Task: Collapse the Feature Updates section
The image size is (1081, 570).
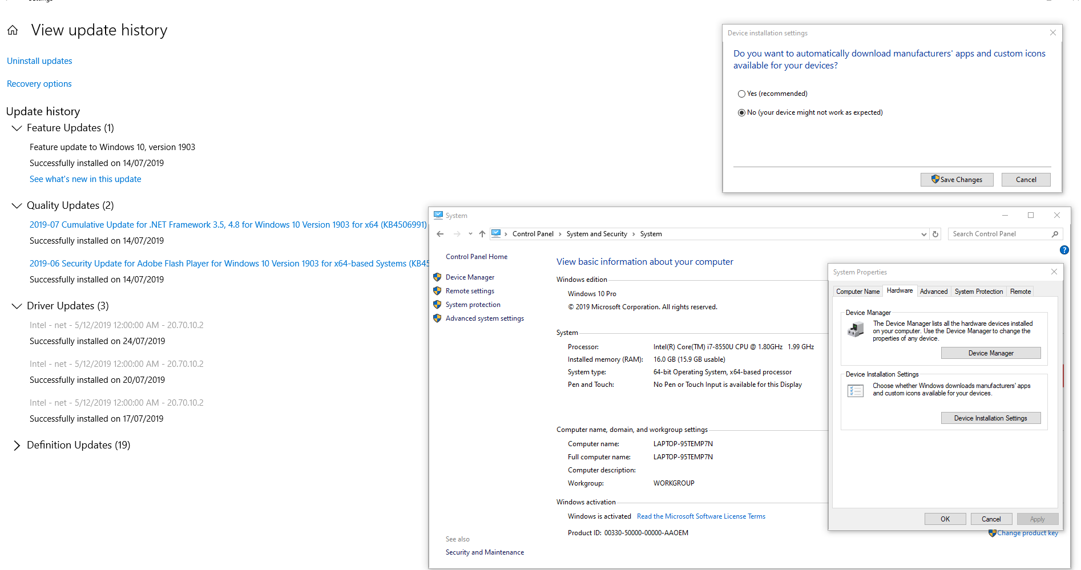Action: [x=17, y=128]
